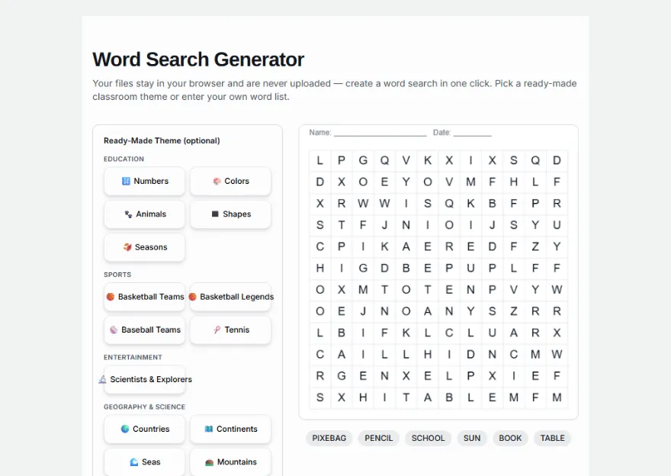Screen dimensions: 671x476
Task: Click the palette icon on the Colors theme
Action: (x=217, y=181)
